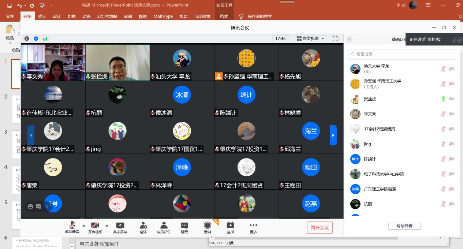
Task: Click the meeting info icon
Action: [x=27, y=38]
